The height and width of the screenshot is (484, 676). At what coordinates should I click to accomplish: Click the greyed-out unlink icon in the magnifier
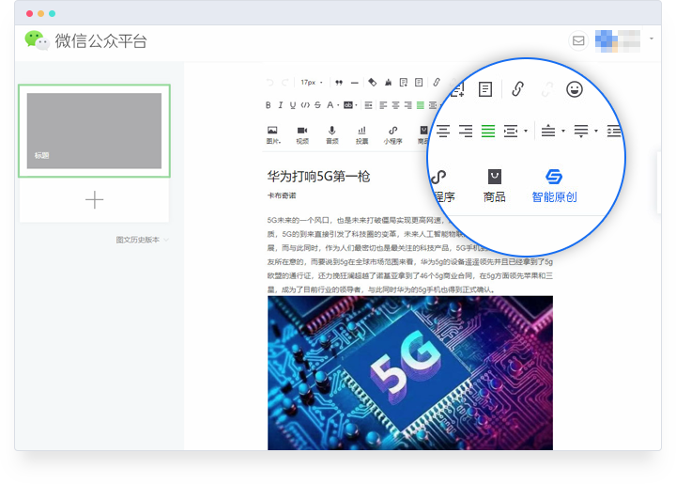[x=547, y=89]
